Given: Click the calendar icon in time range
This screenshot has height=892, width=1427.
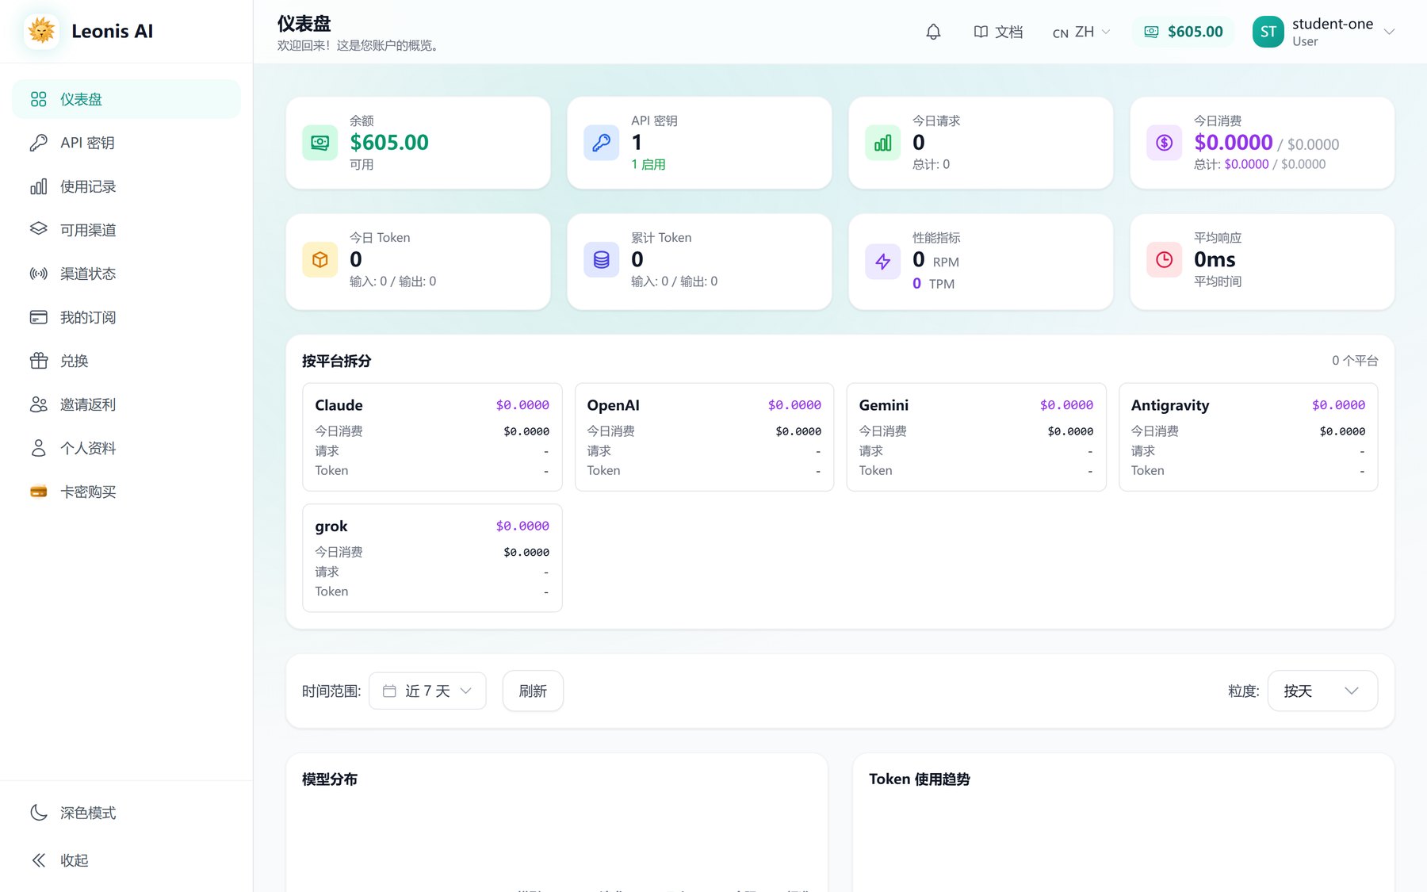Looking at the screenshot, I should pos(389,691).
